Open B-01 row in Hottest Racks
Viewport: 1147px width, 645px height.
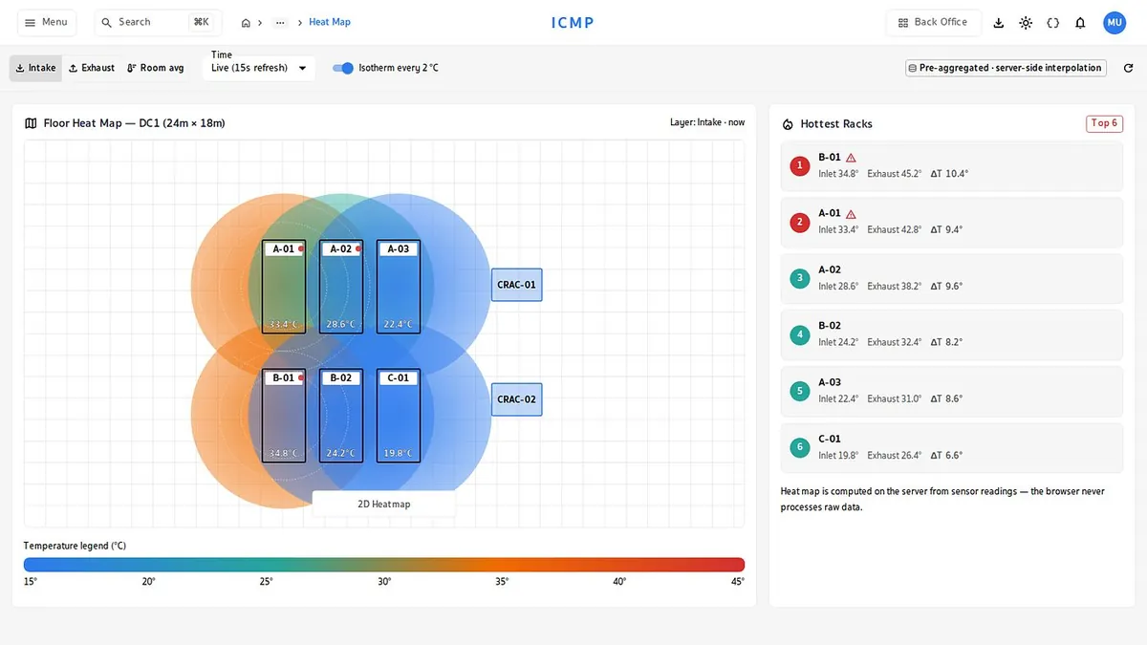pos(951,165)
